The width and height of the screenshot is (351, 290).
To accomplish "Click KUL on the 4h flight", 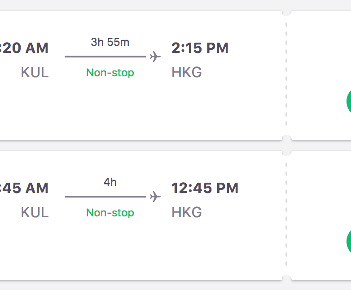I will tap(35, 212).
